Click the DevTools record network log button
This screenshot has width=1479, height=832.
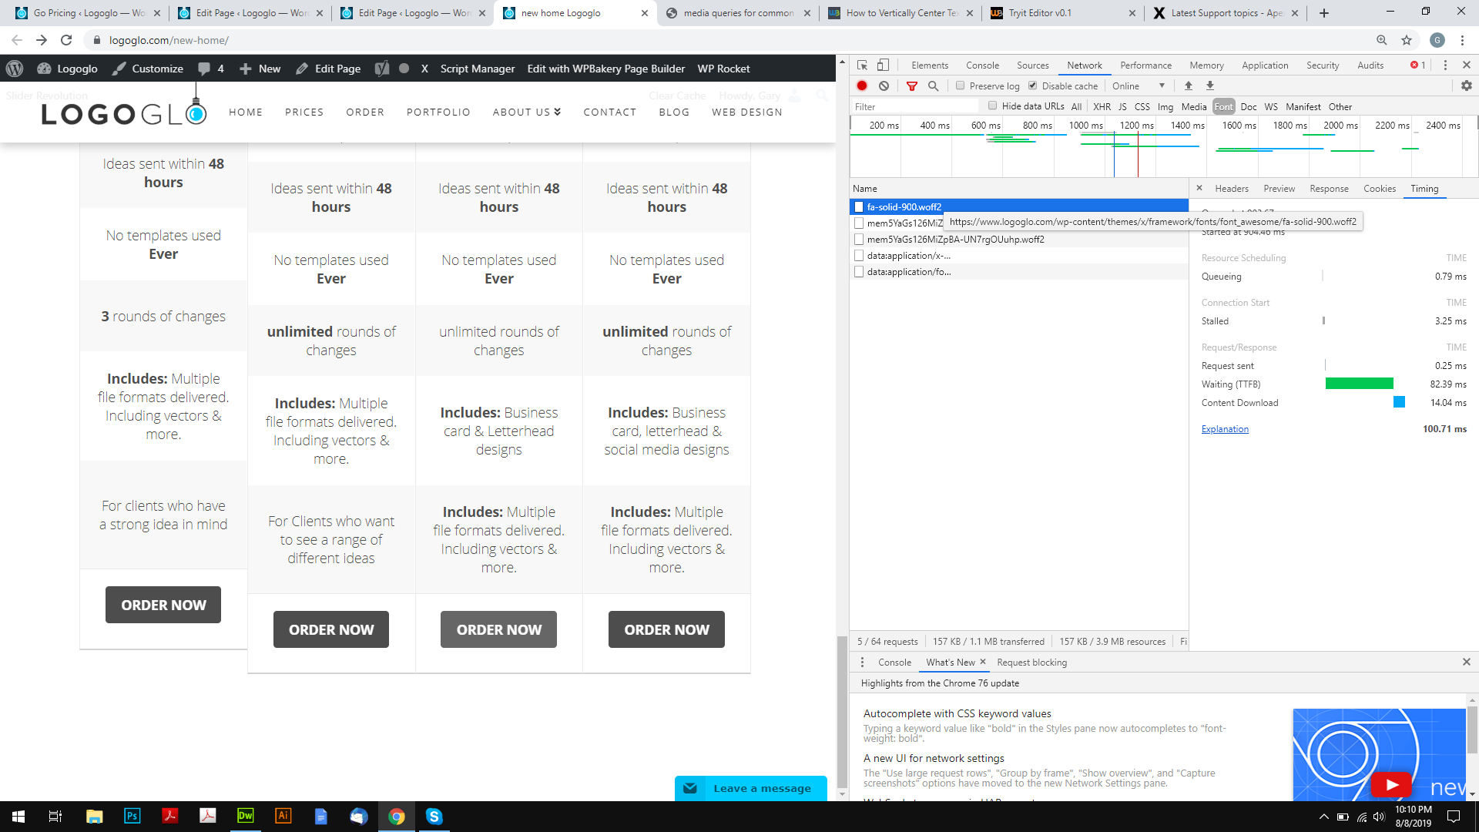click(x=862, y=86)
